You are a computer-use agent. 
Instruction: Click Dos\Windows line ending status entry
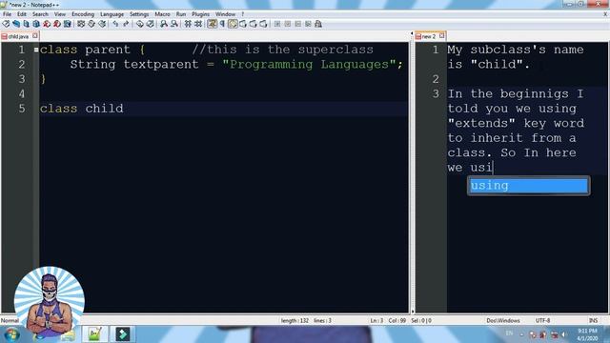[x=502, y=320]
